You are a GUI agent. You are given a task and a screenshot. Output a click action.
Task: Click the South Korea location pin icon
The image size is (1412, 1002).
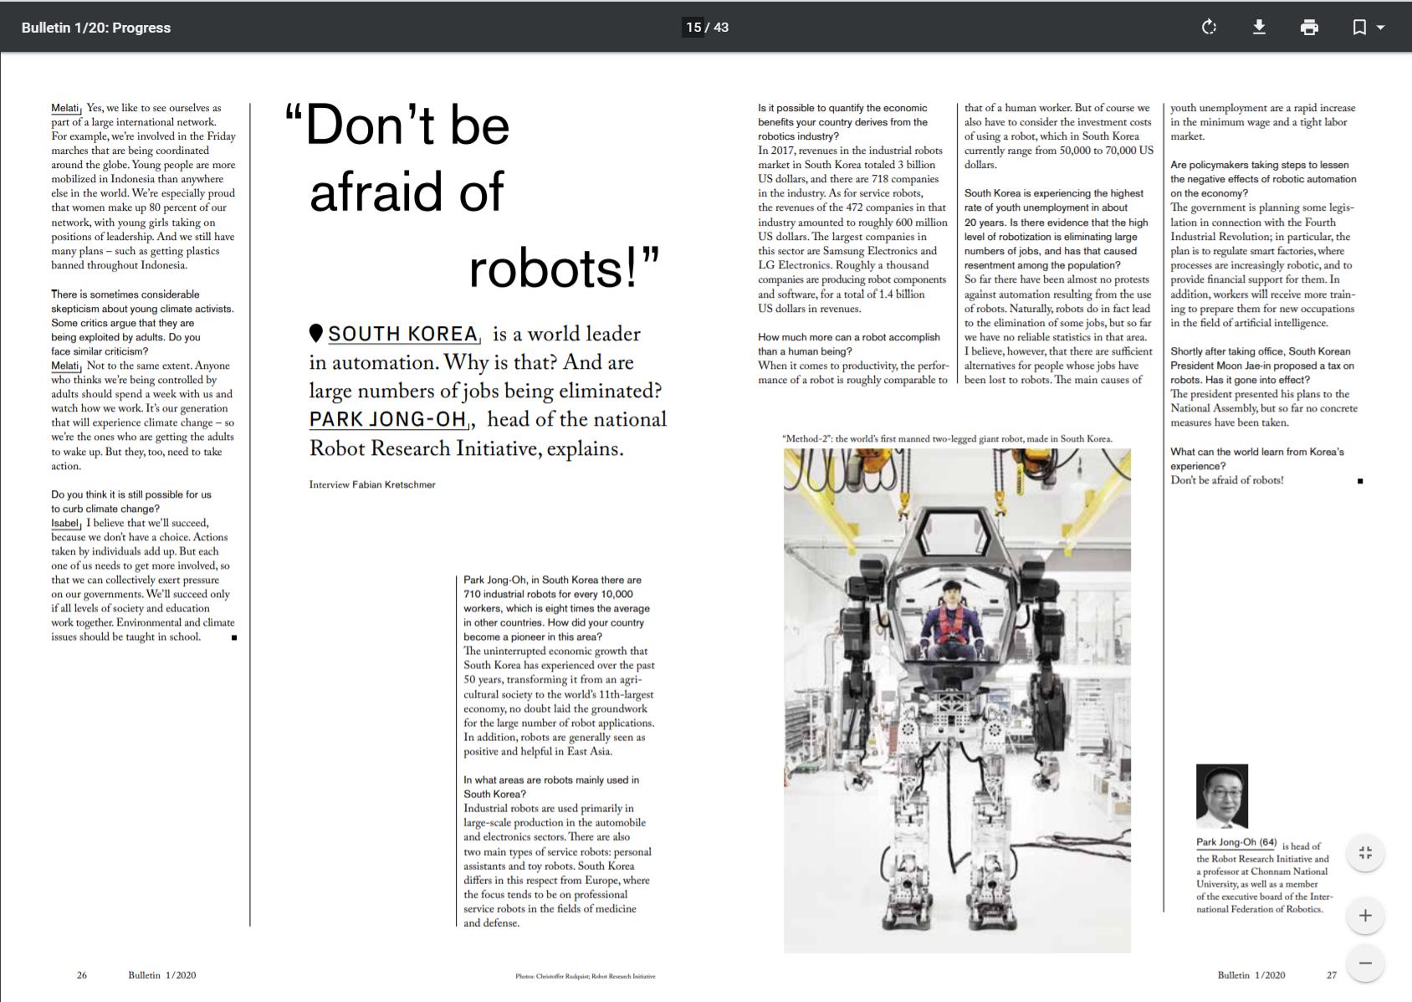[x=316, y=333]
